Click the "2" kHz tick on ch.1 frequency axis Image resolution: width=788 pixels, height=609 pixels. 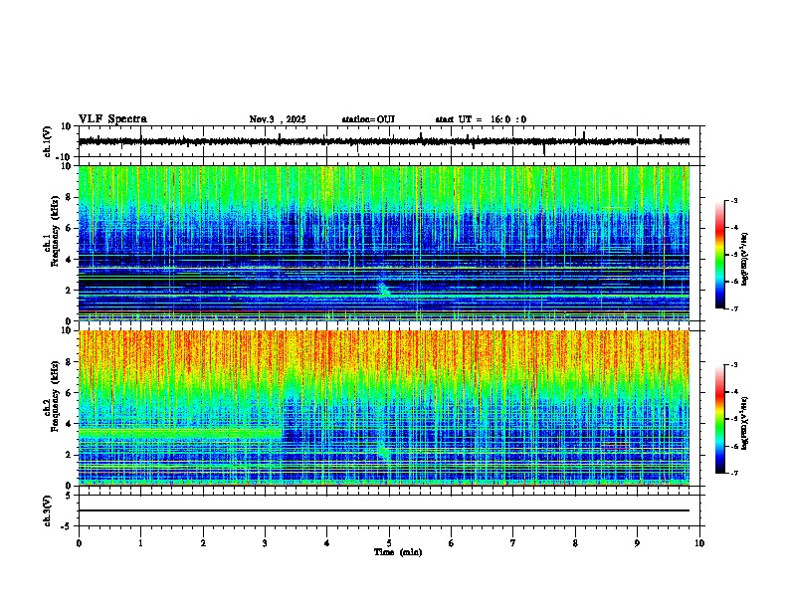click(69, 291)
